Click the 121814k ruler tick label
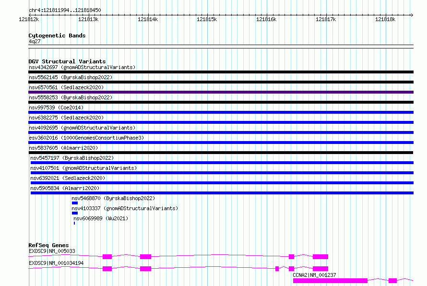This screenshot has width=427, height=286. tap(148, 19)
